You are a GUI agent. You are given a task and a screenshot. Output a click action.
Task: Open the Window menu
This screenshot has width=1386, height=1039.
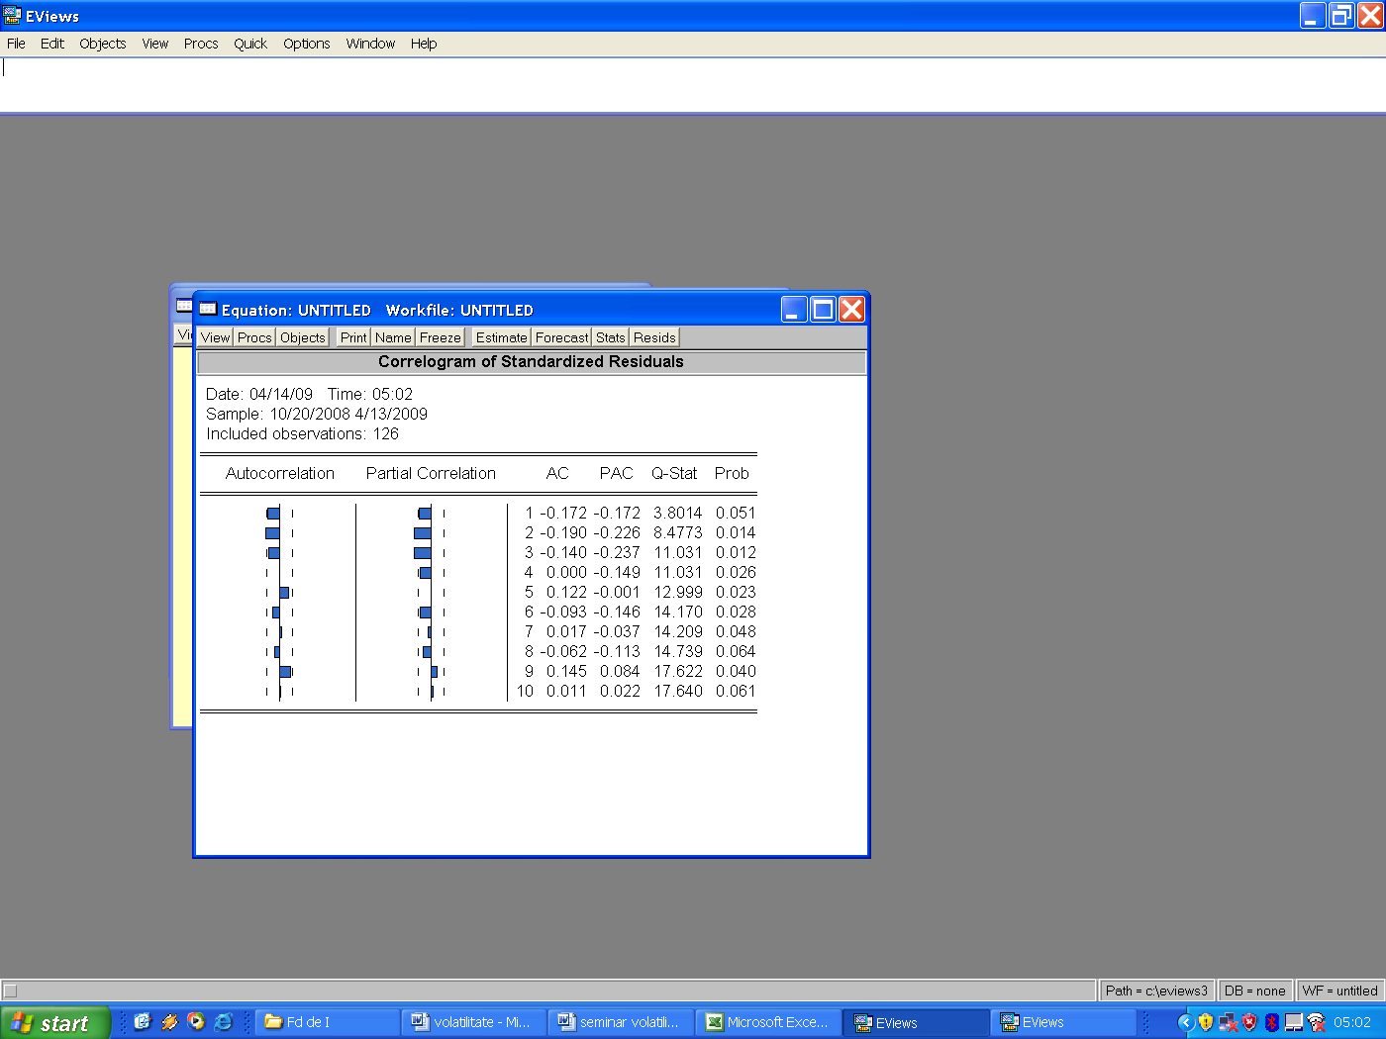(x=370, y=44)
